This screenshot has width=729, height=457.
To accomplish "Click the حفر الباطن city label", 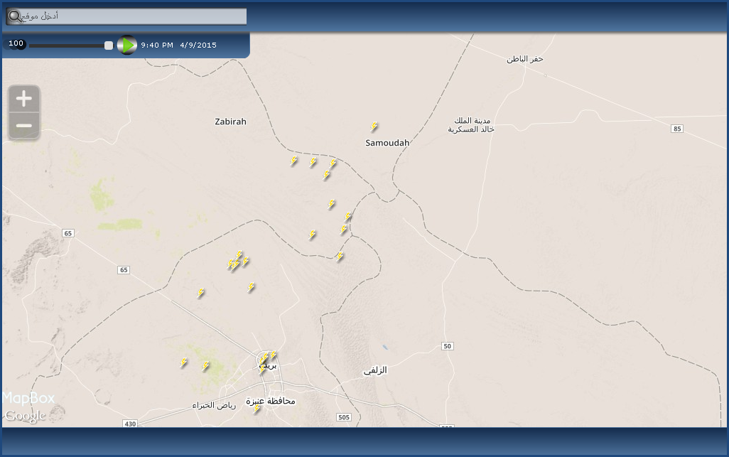I will tap(525, 59).
